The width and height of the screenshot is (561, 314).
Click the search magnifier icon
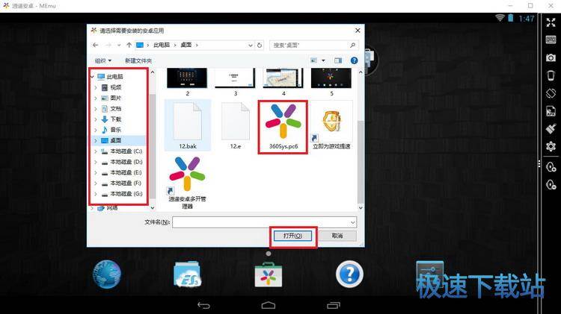353,45
